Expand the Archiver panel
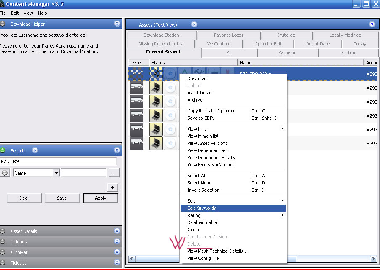380x270 pixels. click(117, 252)
